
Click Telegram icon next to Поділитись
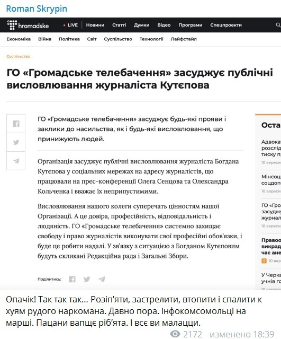(102, 279)
